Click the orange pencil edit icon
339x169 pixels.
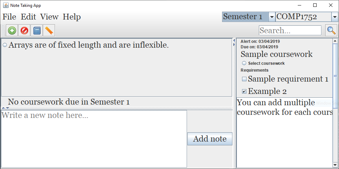pos(49,31)
